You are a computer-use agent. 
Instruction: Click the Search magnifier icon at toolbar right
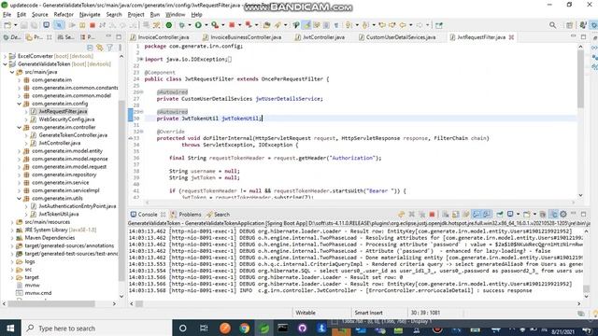552,25
